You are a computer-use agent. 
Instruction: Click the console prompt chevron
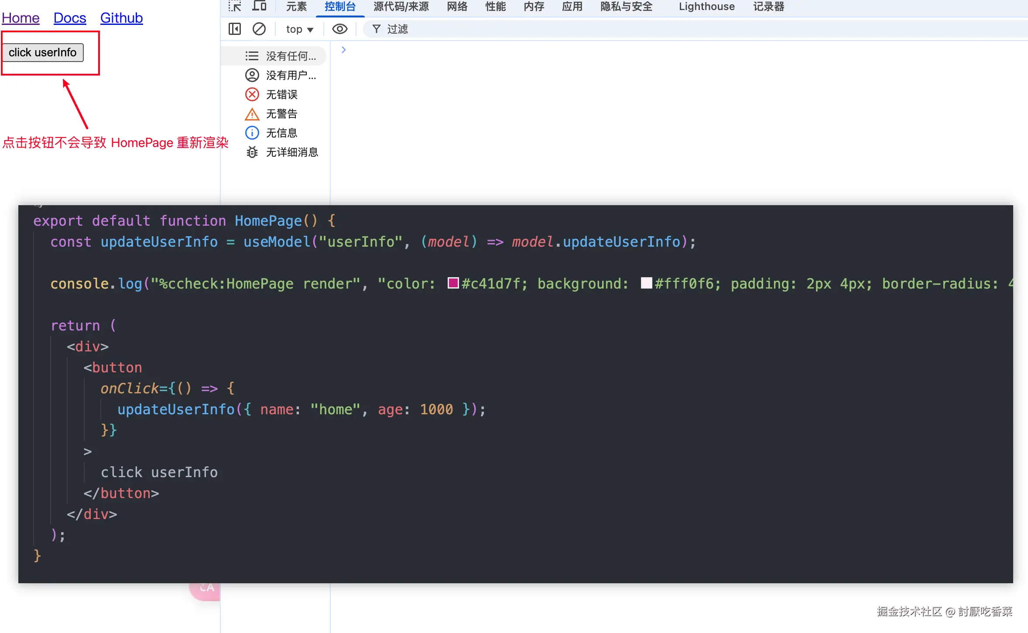344,50
